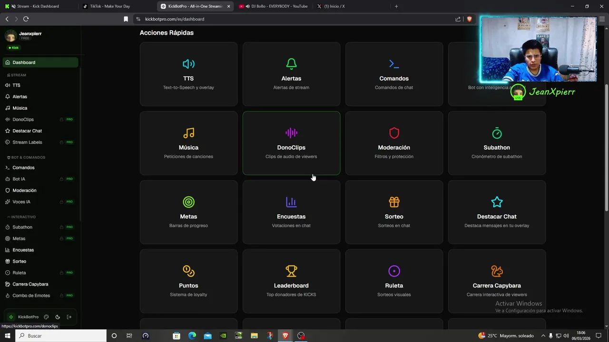Open the Destacar Chat star card
The height and width of the screenshot is (342, 609).
pyautogui.click(x=497, y=212)
